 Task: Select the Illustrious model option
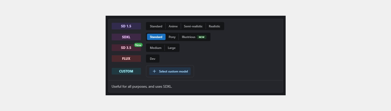tap(194, 37)
